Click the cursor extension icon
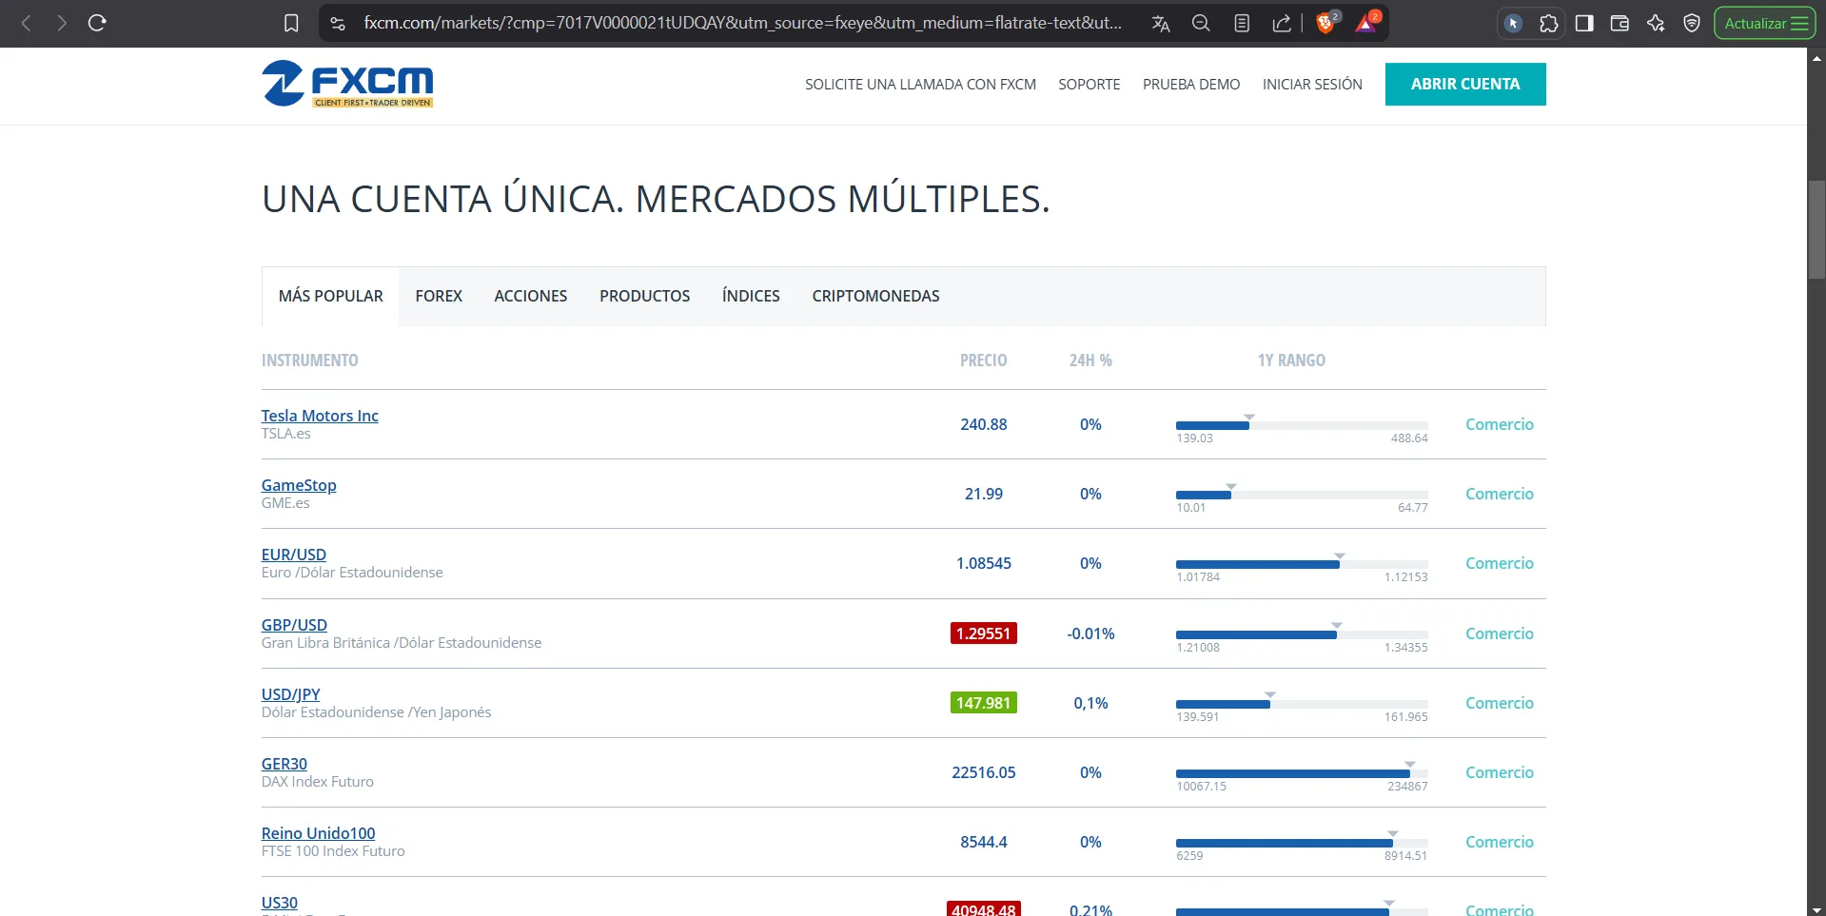Screen dimensions: 1826x916 [x=1513, y=23]
